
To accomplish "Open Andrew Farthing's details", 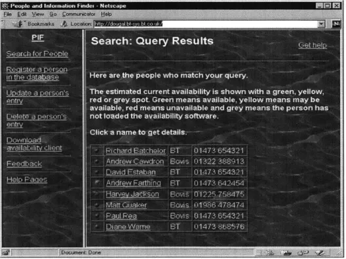I will tap(133, 183).
